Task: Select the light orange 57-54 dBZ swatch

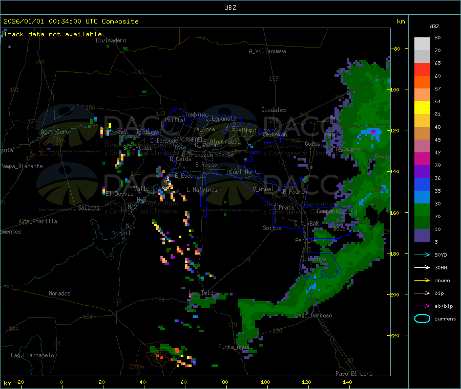Action: tap(422, 95)
